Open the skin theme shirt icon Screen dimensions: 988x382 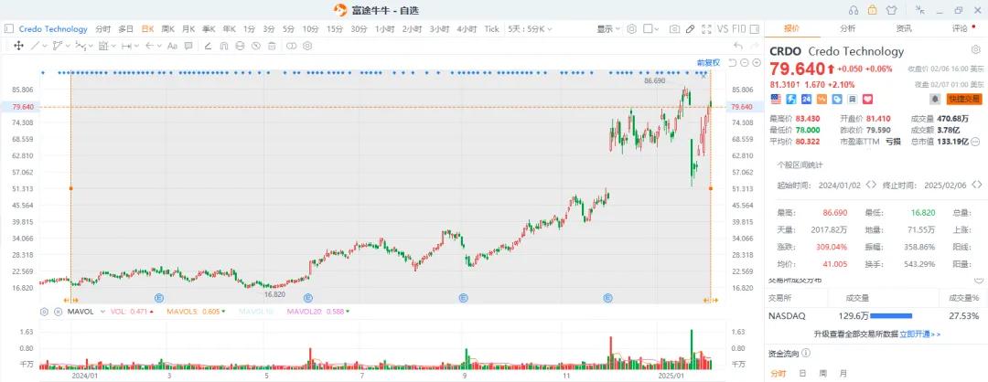click(891, 9)
